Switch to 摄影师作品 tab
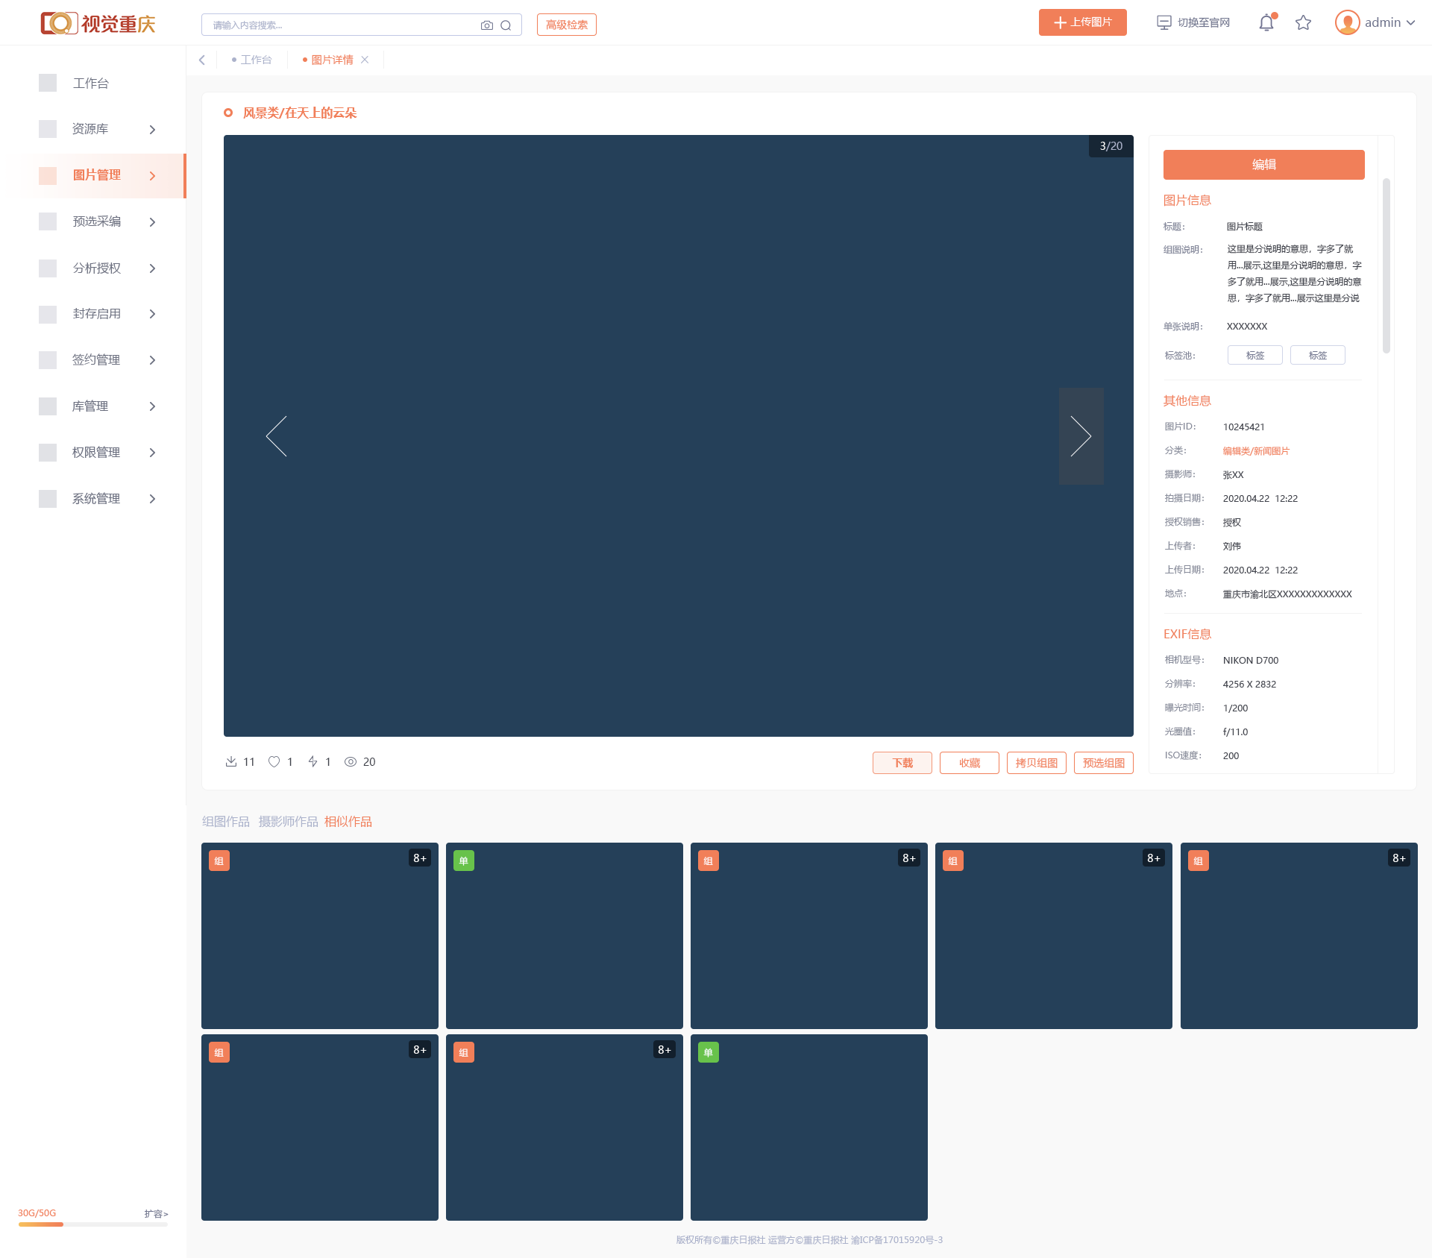This screenshot has width=1432, height=1258. 288,821
